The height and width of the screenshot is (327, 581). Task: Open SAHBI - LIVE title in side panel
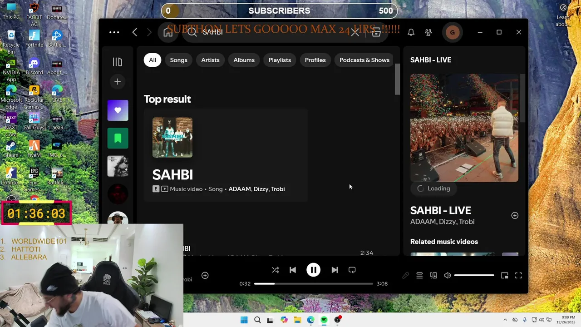(441, 210)
